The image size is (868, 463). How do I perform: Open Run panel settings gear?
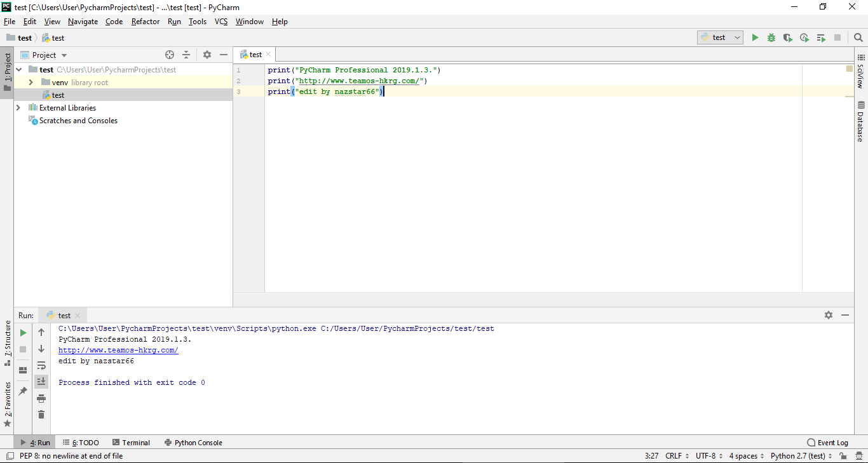coord(829,315)
